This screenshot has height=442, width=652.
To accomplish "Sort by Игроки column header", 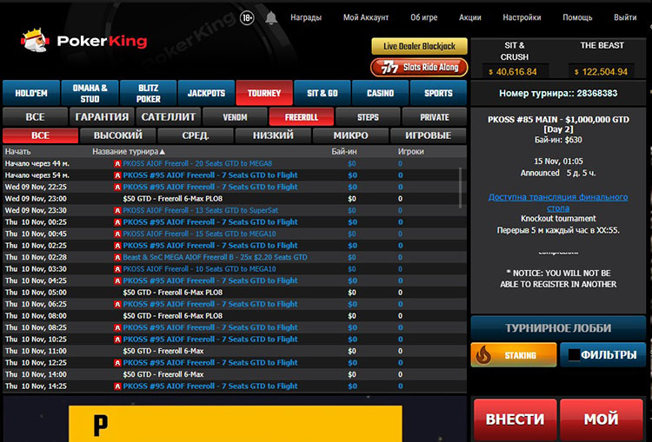I will 411,152.
